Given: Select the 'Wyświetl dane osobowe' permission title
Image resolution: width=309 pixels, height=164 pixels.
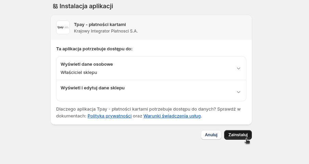Looking at the screenshot, I should click(87, 64).
